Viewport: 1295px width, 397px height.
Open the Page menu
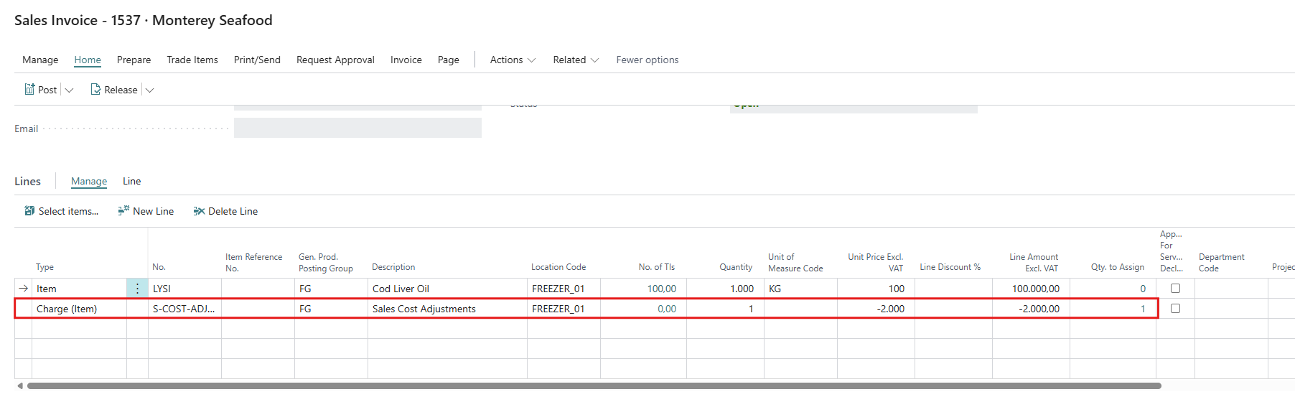point(449,60)
